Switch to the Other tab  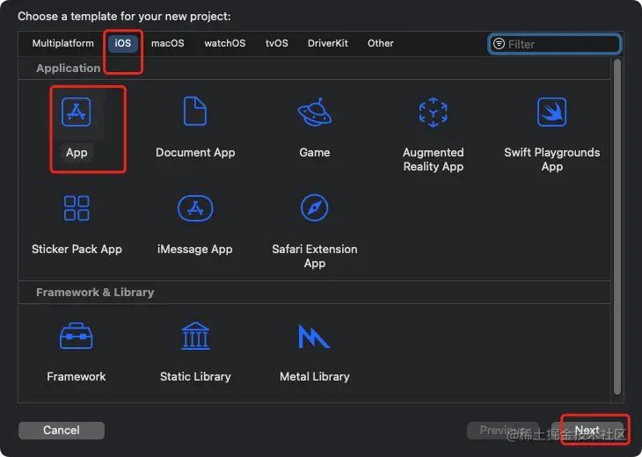[x=381, y=43]
